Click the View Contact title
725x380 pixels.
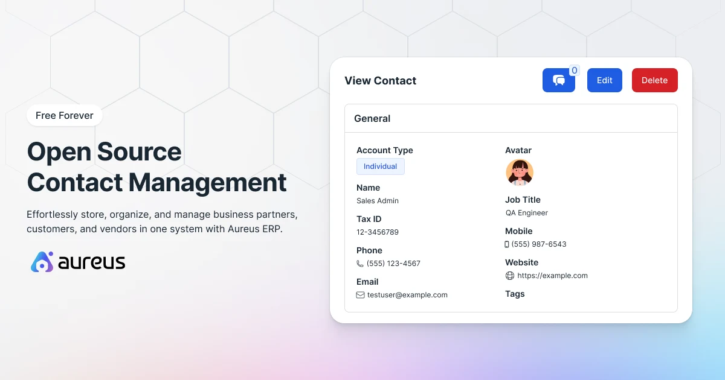click(380, 80)
